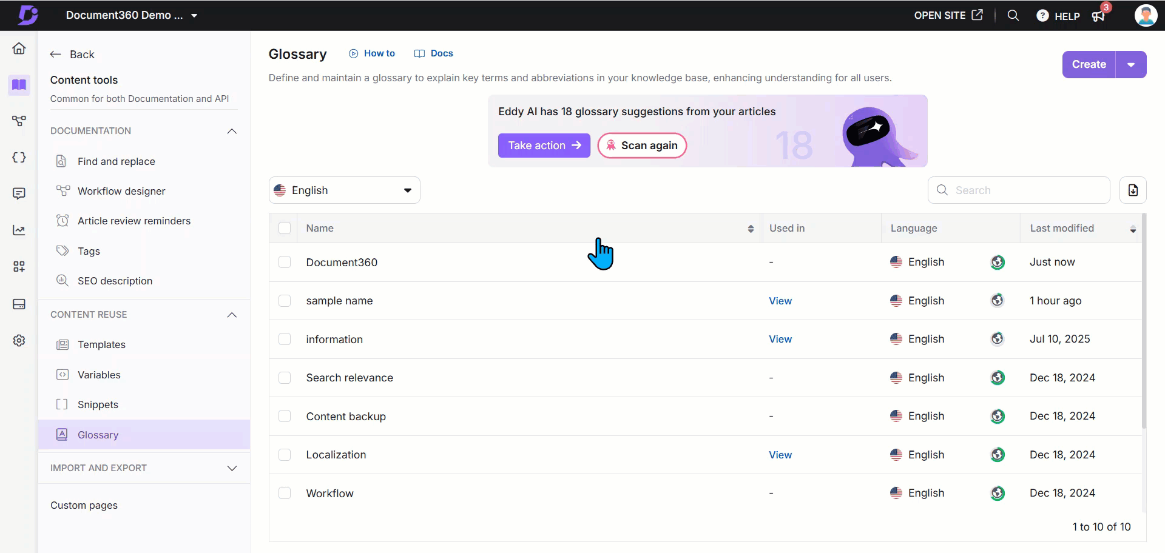This screenshot has width=1165, height=553.
Task: Open SEO description menu item
Action: pos(144,281)
